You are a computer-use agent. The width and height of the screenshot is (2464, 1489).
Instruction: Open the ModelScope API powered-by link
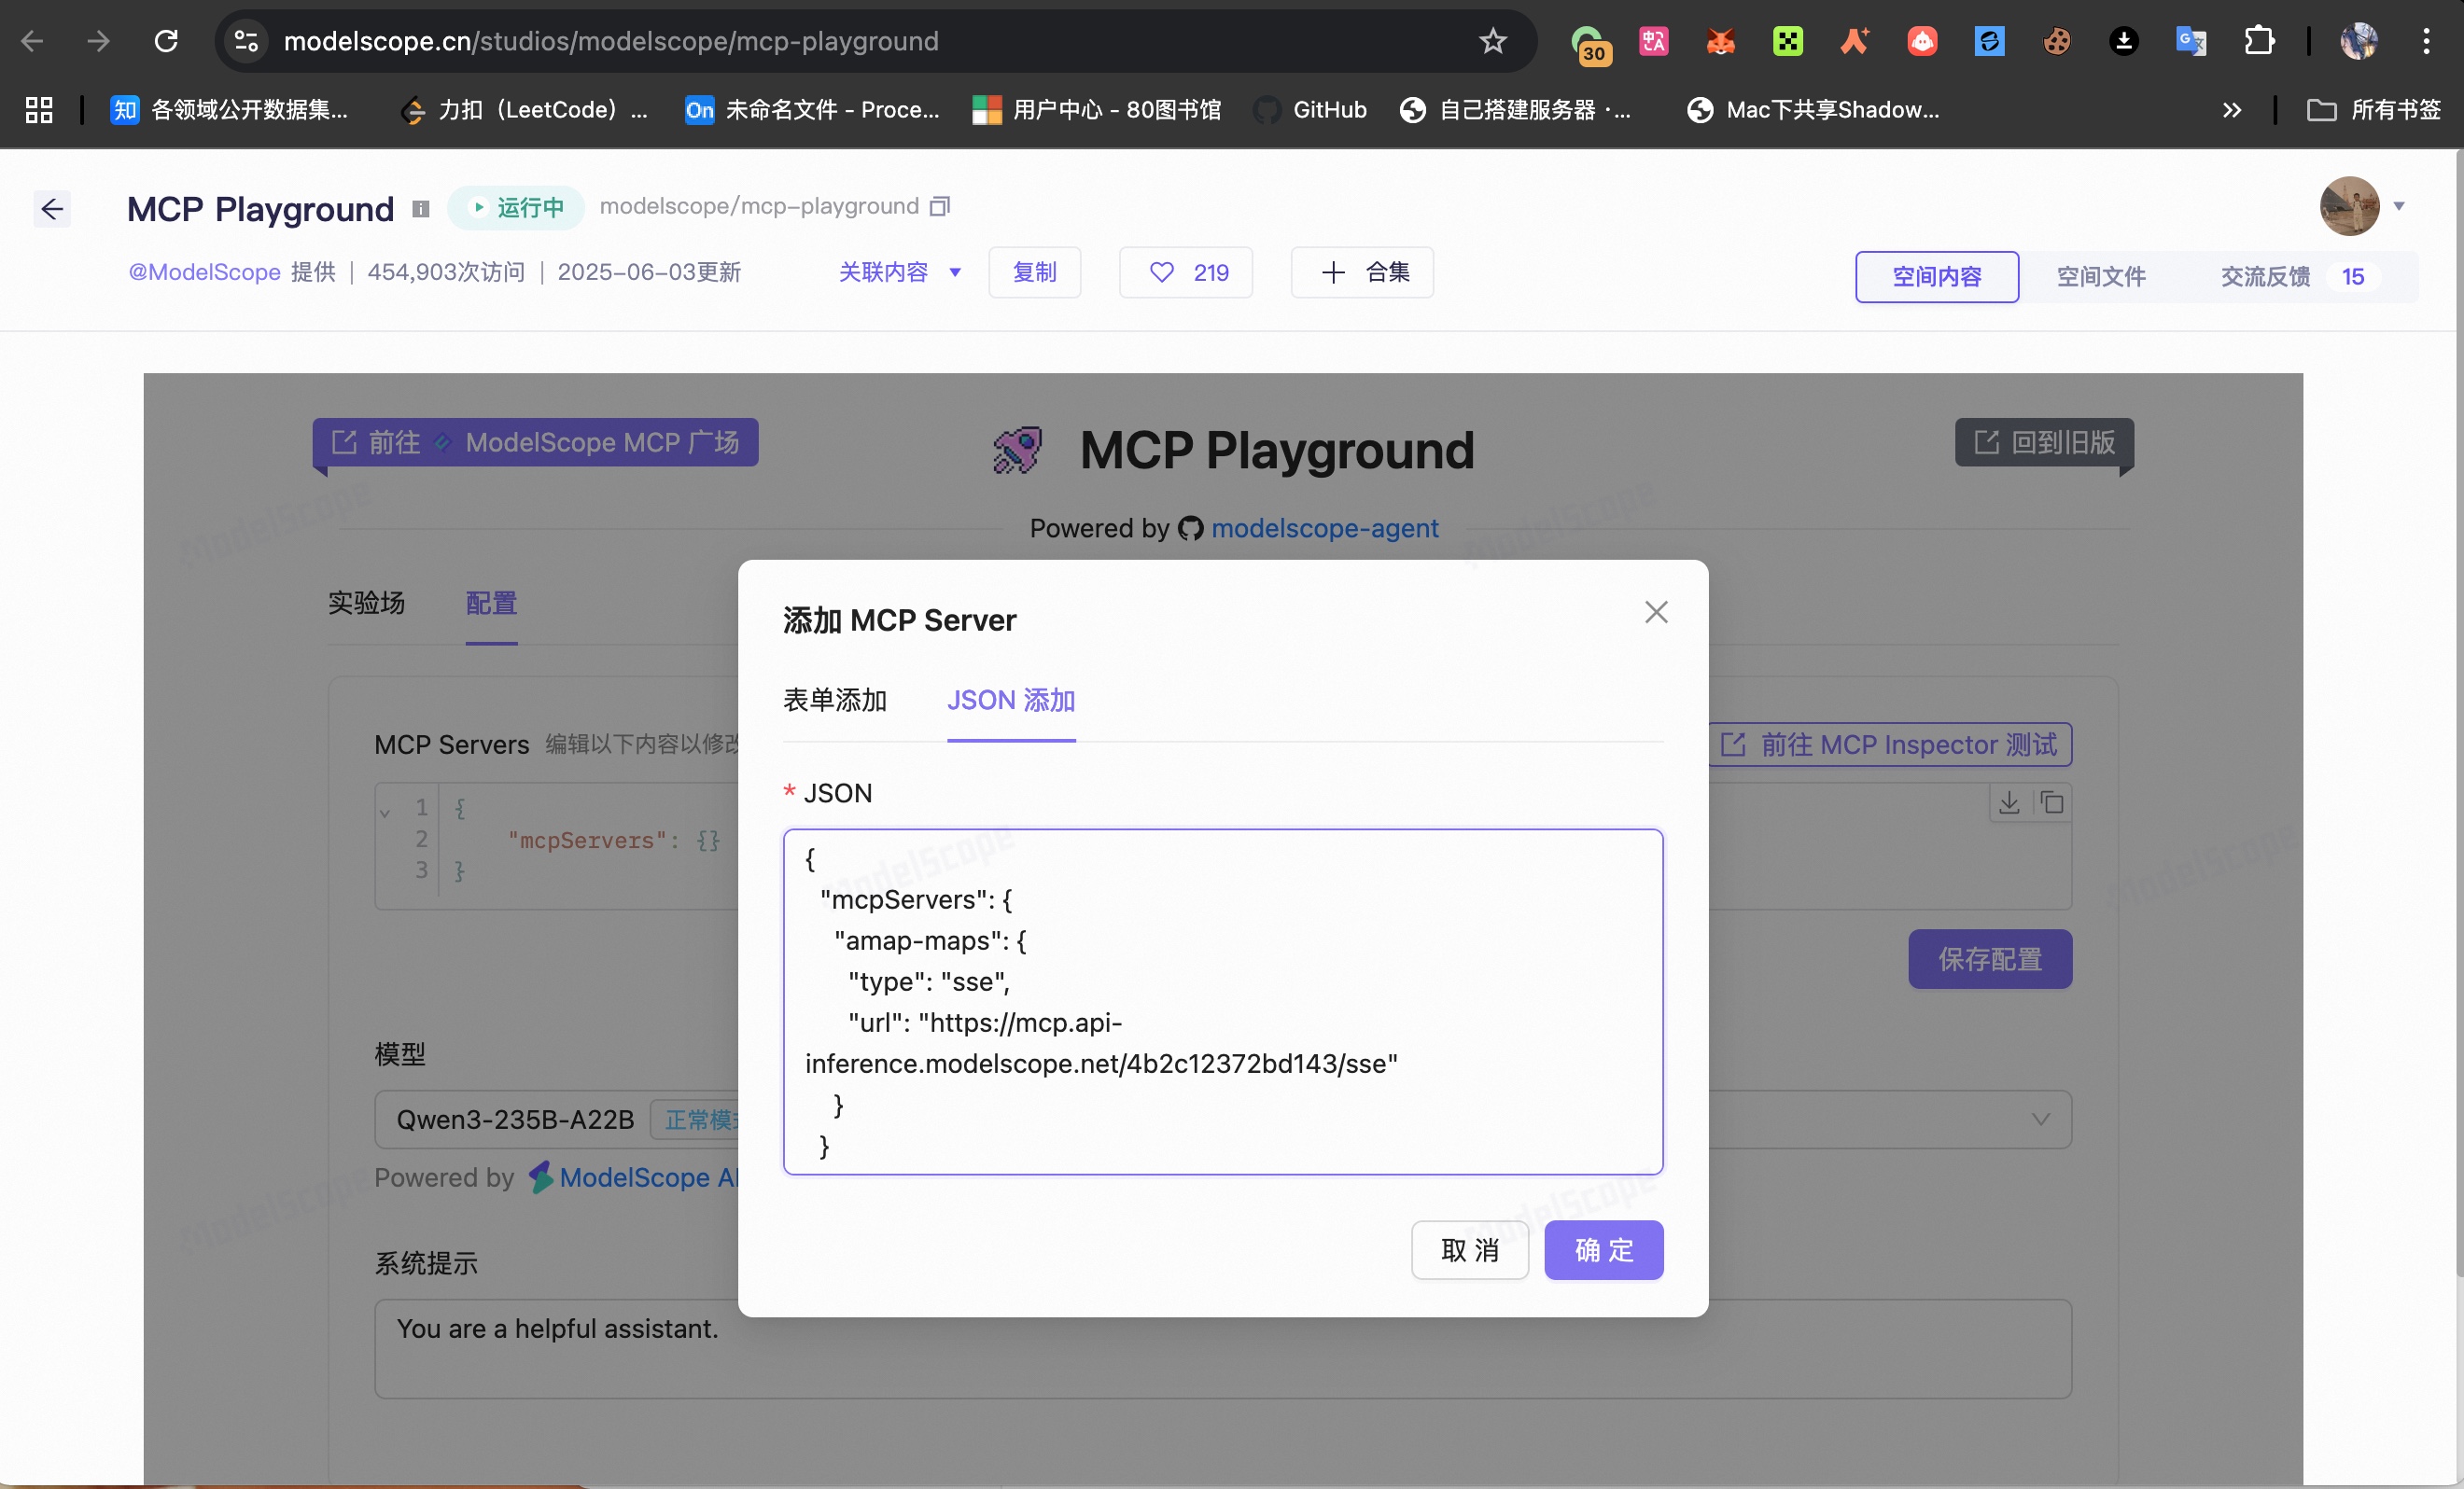point(647,1177)
